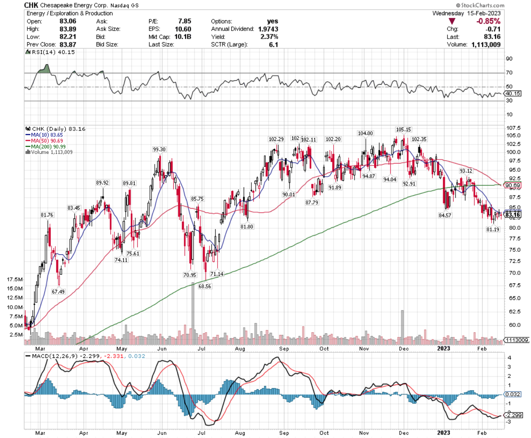The width and height of the screenshot is (531, 438).
Task: Click the 0.032 MACD histogram axis tag
Action: click(x=513, y=395)
